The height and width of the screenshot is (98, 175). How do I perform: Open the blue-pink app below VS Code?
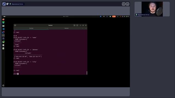point(3,32)
